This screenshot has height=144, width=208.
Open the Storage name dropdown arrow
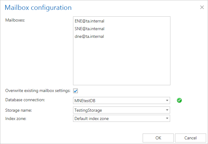point(167,110)
